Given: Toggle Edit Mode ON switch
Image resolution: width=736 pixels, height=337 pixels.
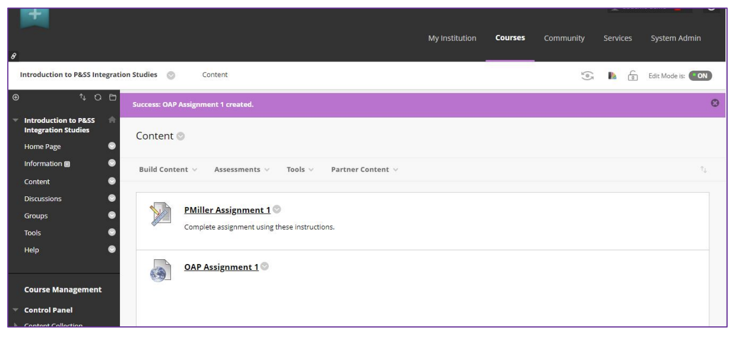Looking at the screenshot, I should click(699, 75).
